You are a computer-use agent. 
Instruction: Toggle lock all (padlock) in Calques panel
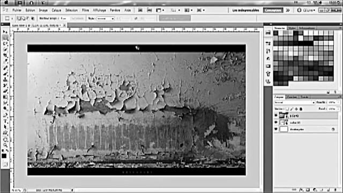point(301,109)
